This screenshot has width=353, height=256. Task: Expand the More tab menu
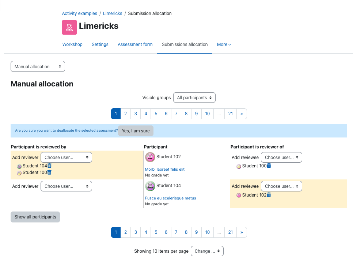tap(224, 44)
